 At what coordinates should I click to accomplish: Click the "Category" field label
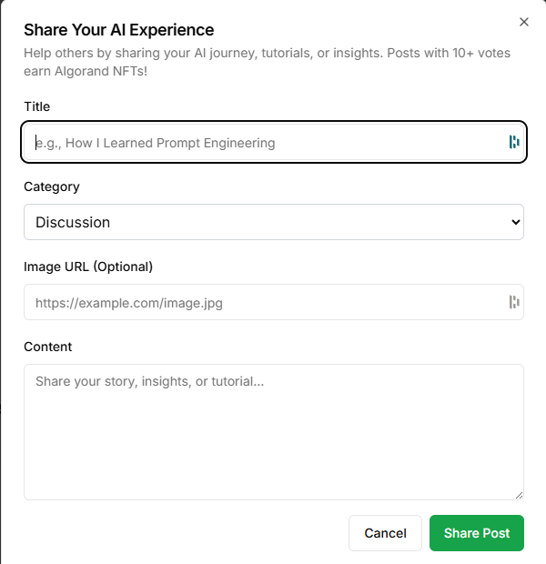[52, 186]
